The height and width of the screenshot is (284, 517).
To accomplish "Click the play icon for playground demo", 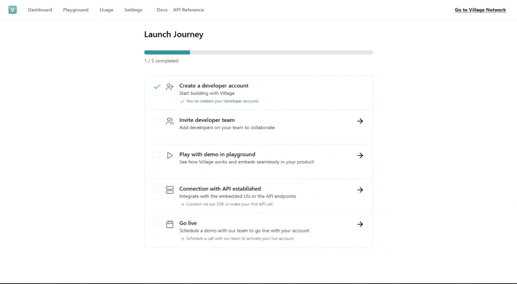I will [x=169, y=155].
